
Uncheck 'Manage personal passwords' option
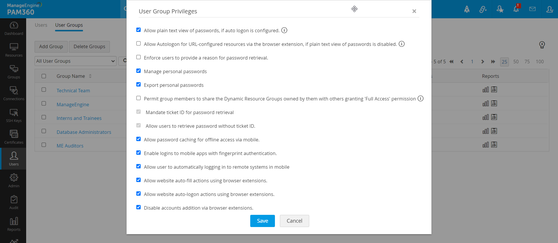[x=139, y=71]
